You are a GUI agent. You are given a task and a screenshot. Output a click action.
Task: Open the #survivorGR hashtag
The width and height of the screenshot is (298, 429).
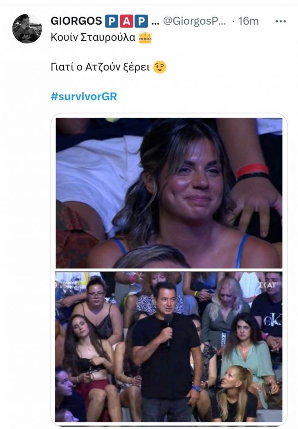tap(84, 97)
